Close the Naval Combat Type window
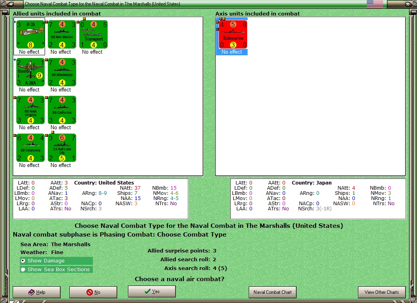Image resolution: width=417 pixels, height=303 pixels. [x=408, y=4]
